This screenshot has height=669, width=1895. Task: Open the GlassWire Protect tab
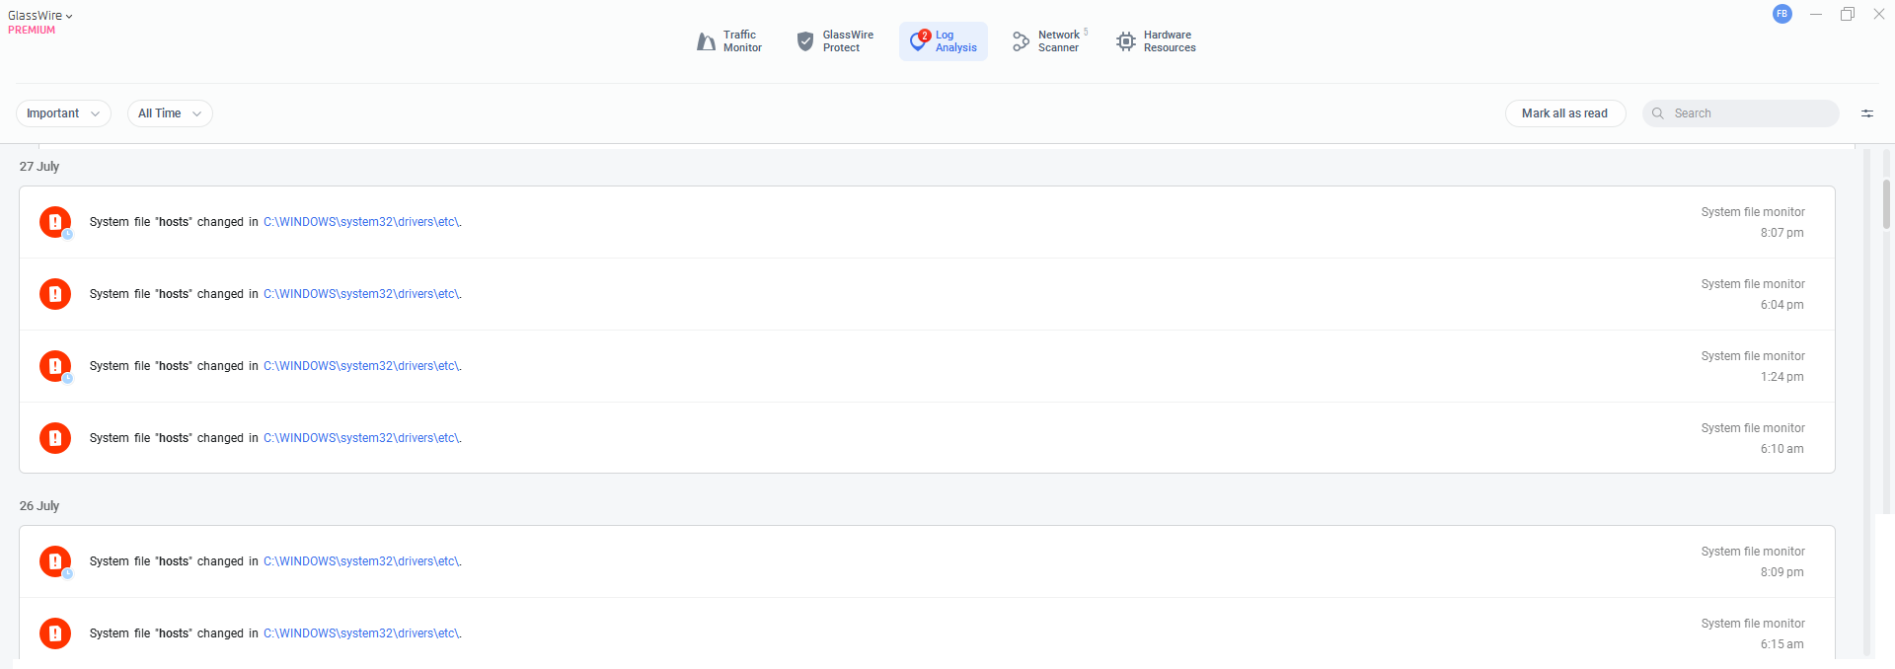(x=835, y=41)
